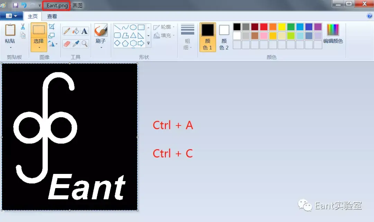
Task: Choose the Diamond shape
Action: click(117, 43)
